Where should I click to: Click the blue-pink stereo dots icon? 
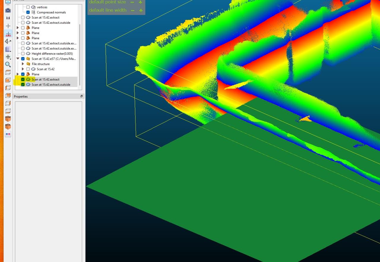8,134
